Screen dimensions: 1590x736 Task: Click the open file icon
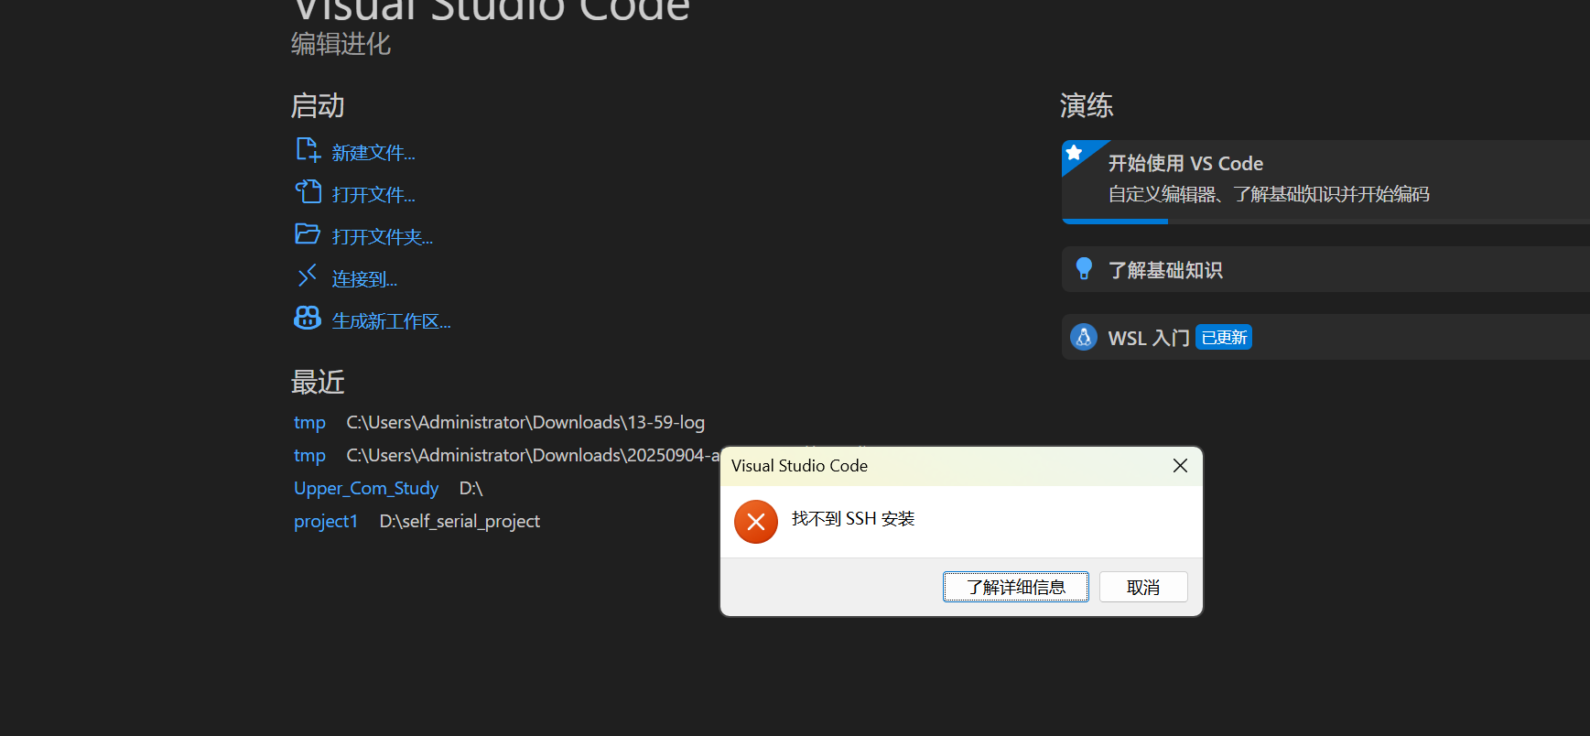click(x=308, y=192)
